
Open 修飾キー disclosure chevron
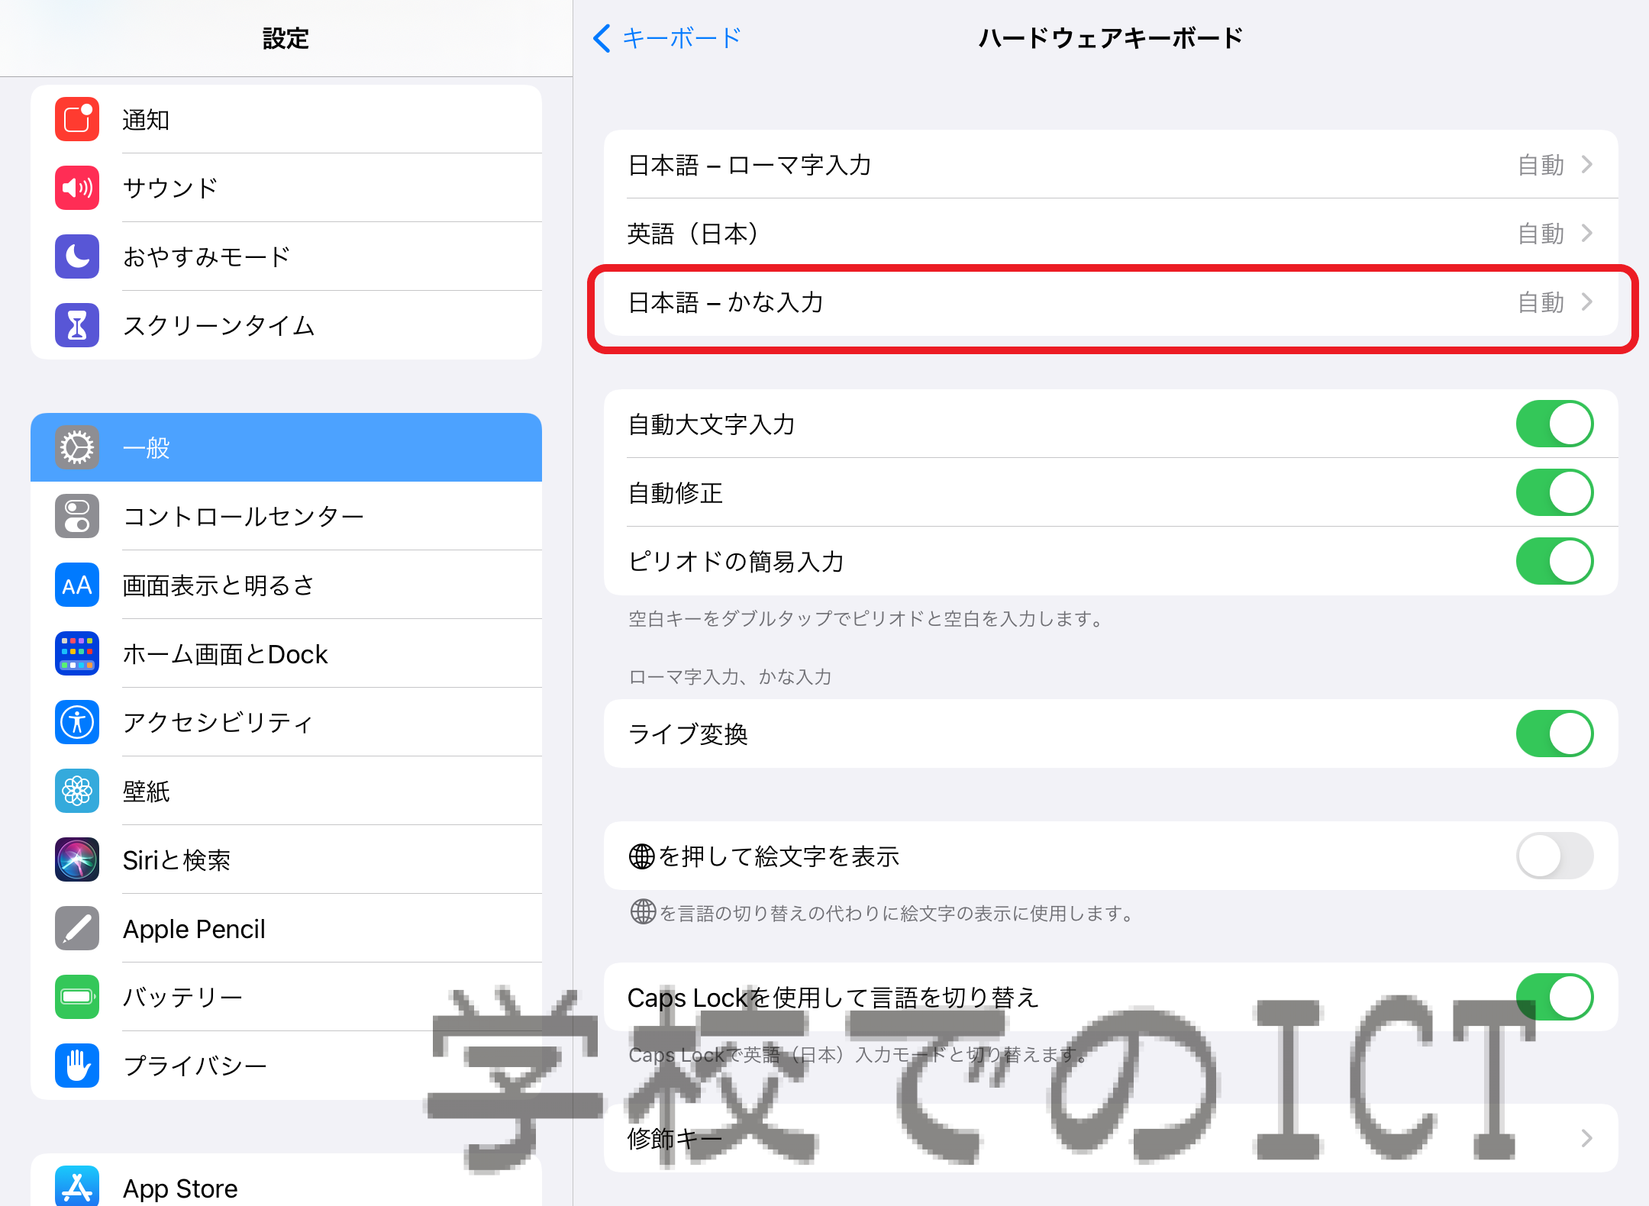click(1587, 1138)
